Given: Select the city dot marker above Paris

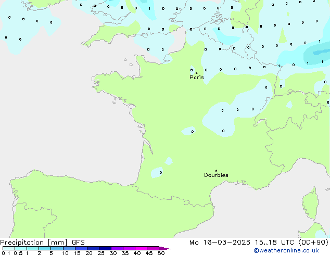Looking at the screenshot, I should (197, 73).
